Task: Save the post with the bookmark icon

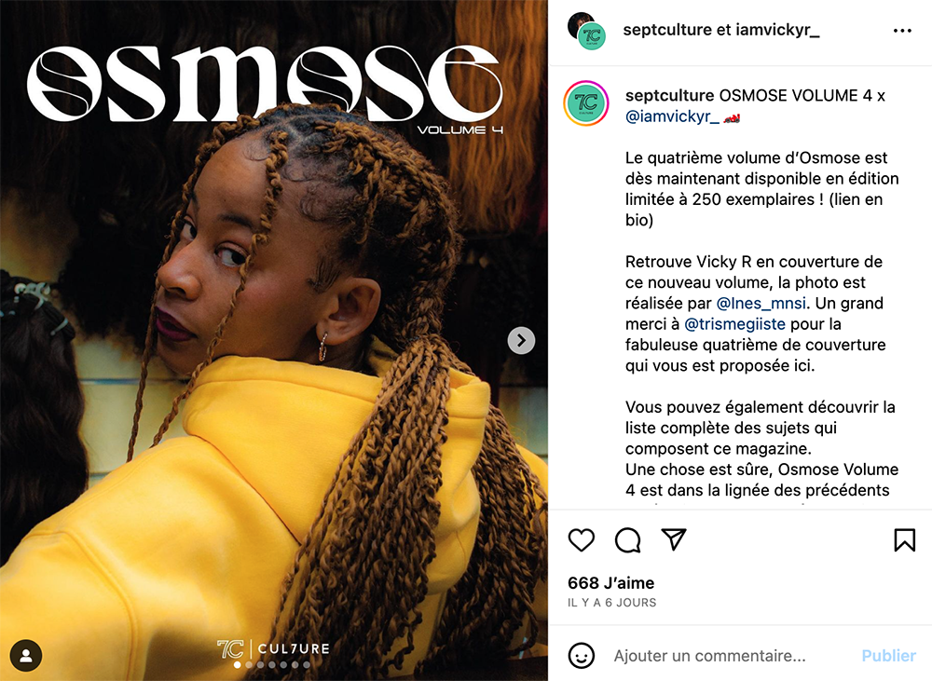Action: click(904, 540)
